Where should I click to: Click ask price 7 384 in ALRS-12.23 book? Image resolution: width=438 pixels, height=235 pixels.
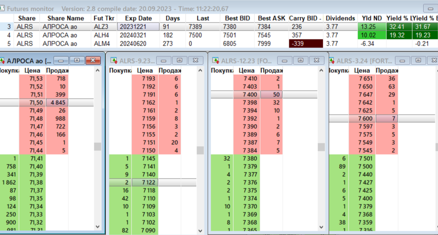(247, 150)
